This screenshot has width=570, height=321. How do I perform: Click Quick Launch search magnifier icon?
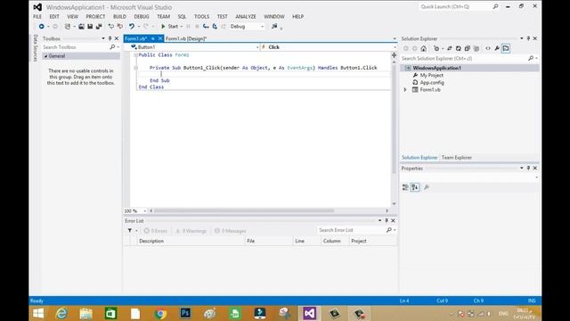495,6
